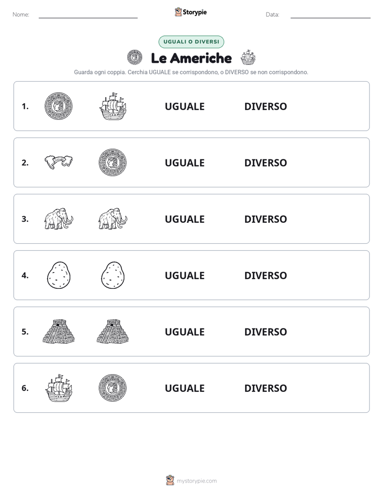The height and width of the screenshot is (496, 383).
Task: Select DIVERSO for row 2
Action: [x=266, y=163]
